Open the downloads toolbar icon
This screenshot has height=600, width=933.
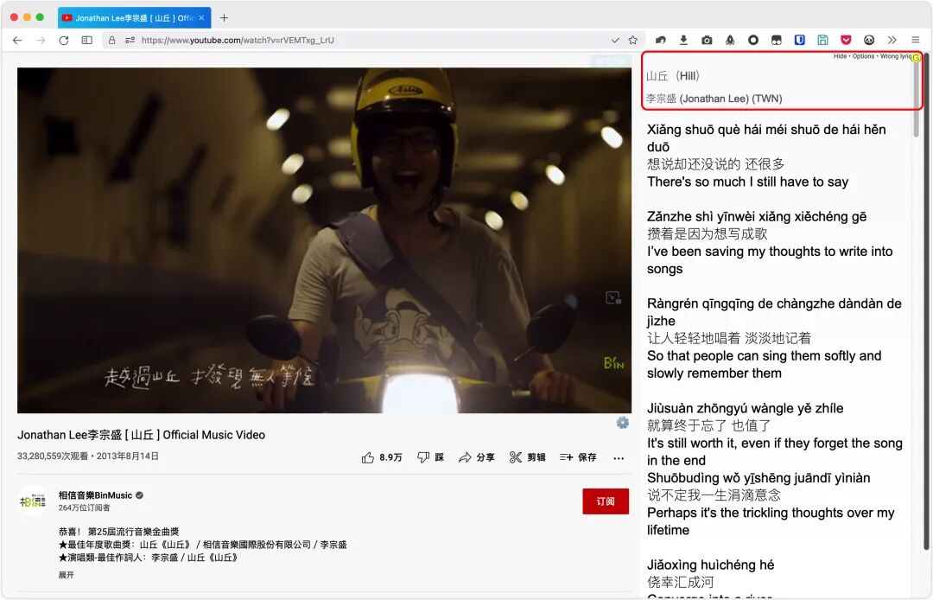pos(683,40)
